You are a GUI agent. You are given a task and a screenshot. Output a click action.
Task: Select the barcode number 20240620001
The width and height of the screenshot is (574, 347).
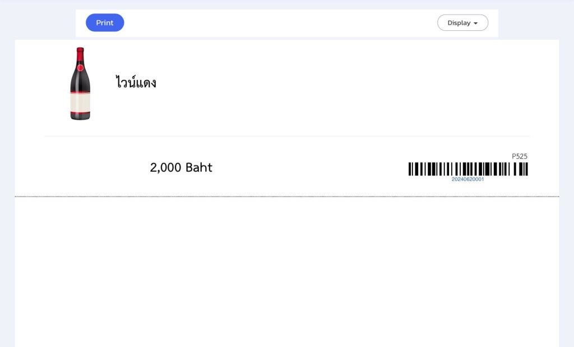(468, 179)
